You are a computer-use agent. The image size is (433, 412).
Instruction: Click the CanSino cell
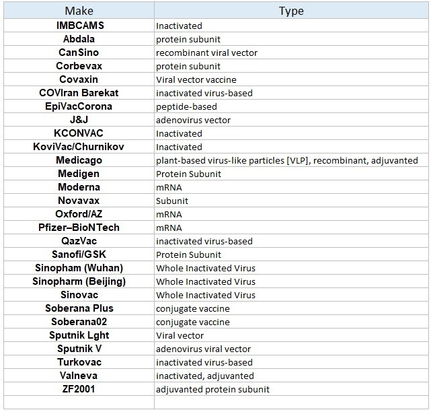79,53
